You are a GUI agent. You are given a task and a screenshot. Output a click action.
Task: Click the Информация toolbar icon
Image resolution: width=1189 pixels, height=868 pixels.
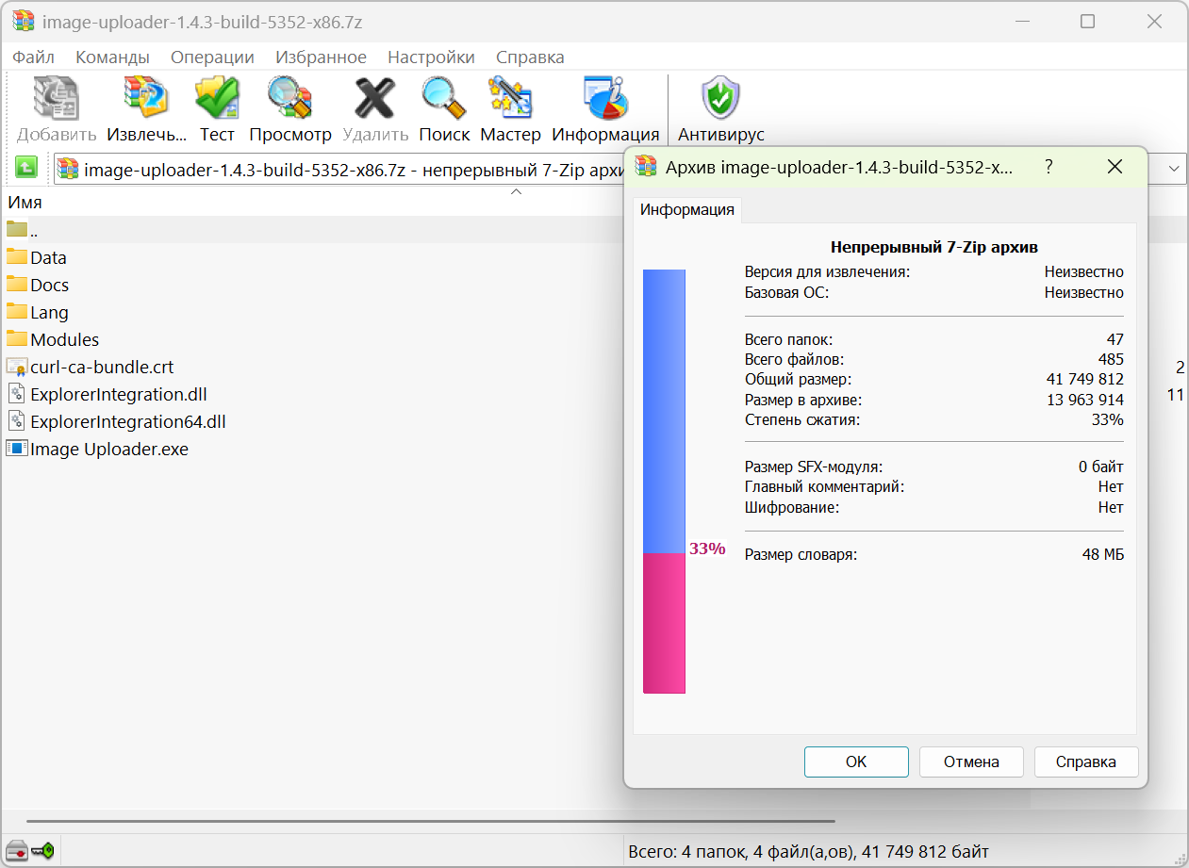pyautogui.click(x=605, y=98)
